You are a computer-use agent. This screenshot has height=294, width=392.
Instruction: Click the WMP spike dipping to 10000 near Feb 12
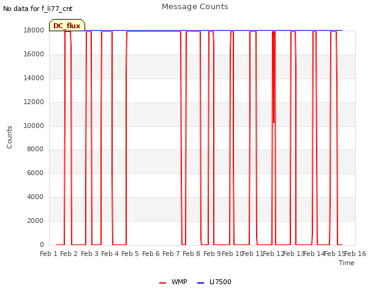pyautogui.click(x=274, y=77)
